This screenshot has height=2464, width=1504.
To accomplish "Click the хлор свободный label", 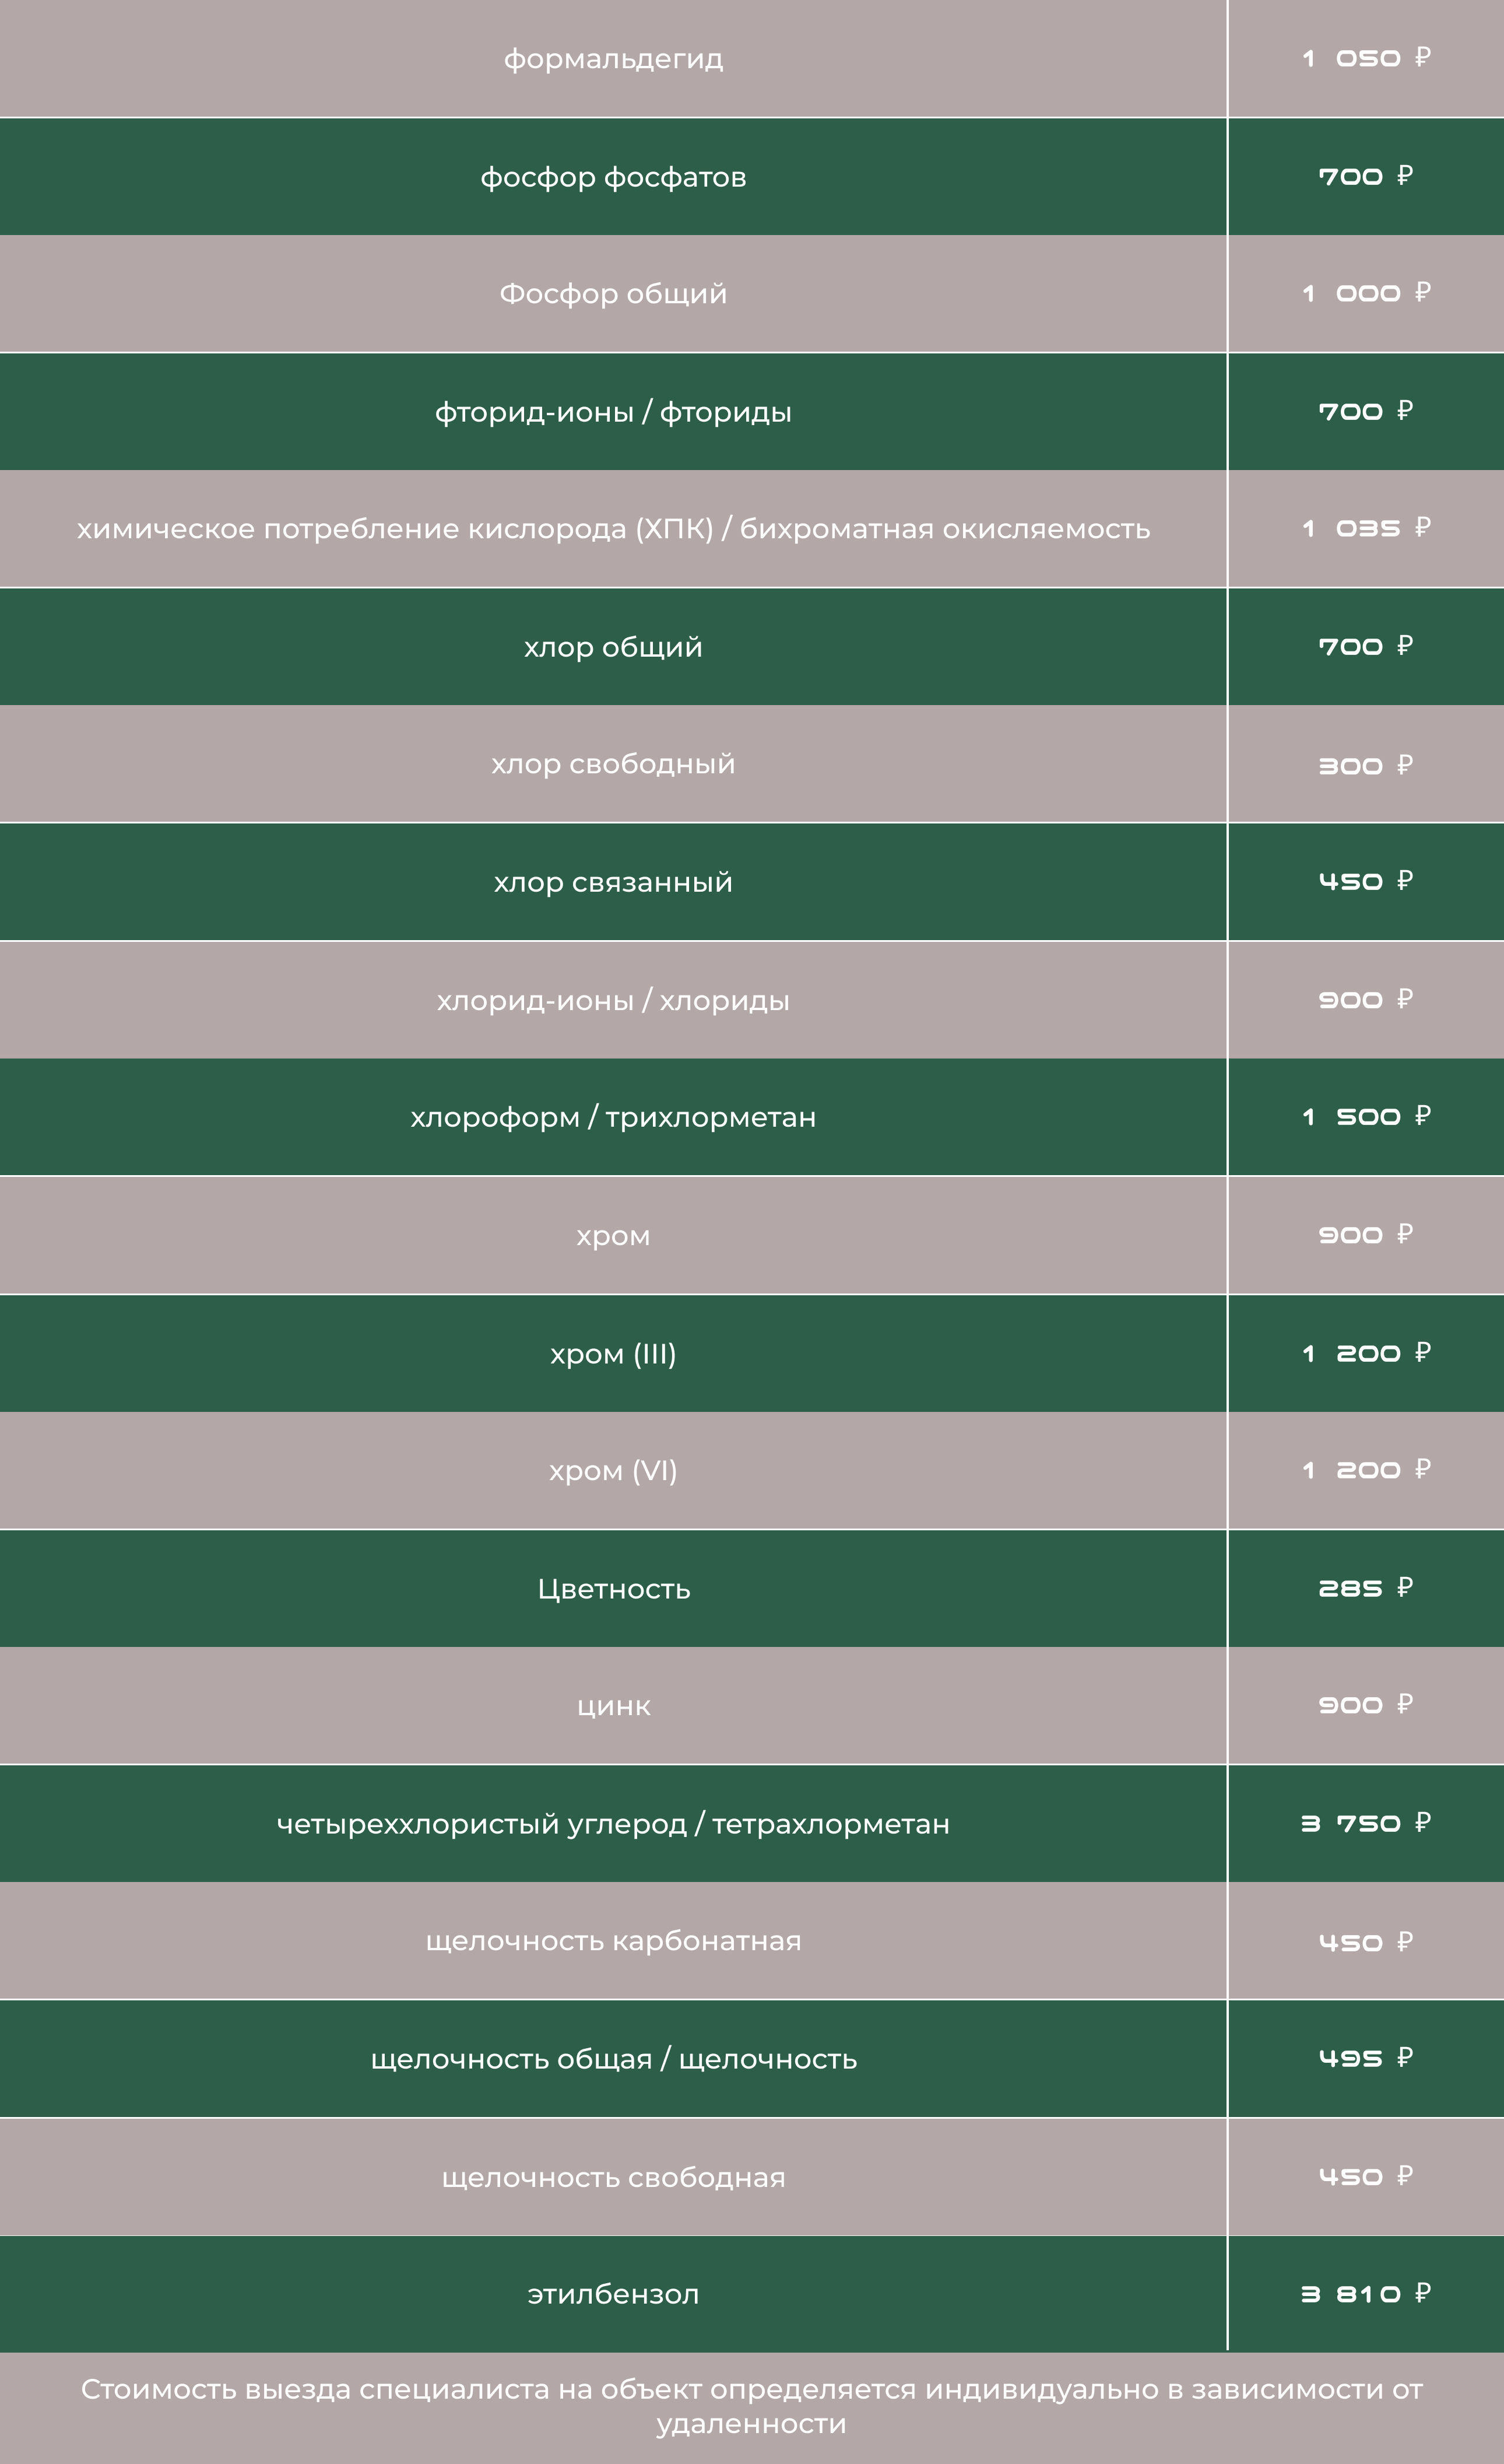I will pos(613,764).
